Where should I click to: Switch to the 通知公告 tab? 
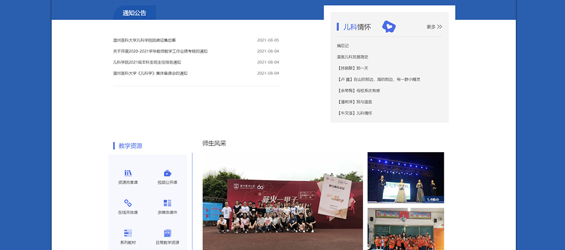pyautogui.click(x=135, y=13)
